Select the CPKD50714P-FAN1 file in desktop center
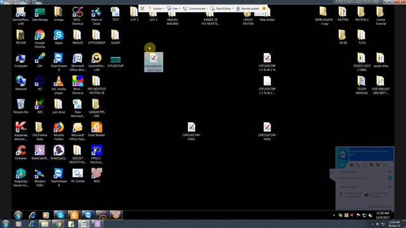406x228 pixels. tap(192, 131)
